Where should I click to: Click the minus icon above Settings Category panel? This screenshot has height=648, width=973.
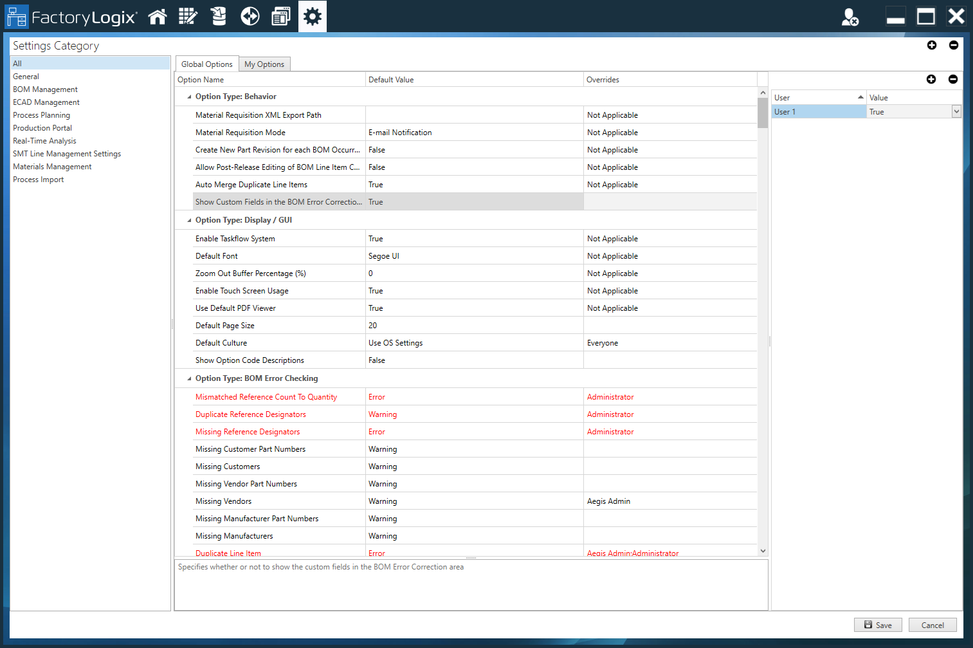[954, 45]
